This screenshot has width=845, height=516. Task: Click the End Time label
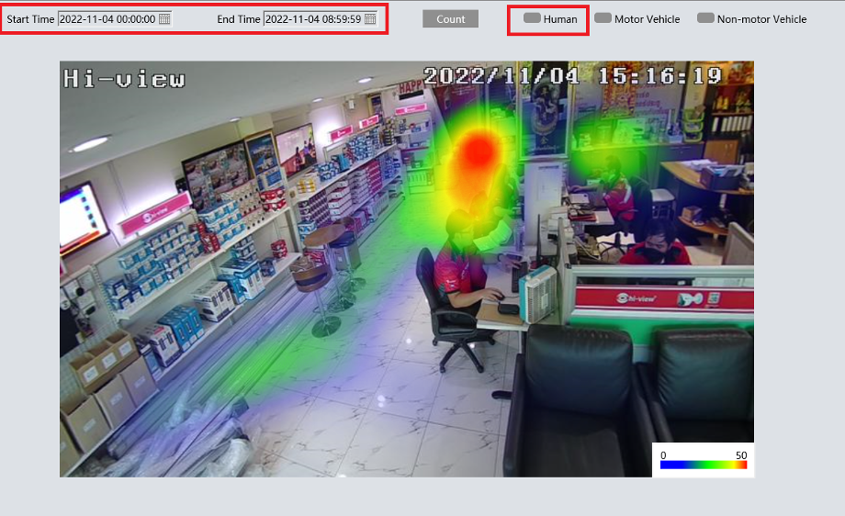239,19
